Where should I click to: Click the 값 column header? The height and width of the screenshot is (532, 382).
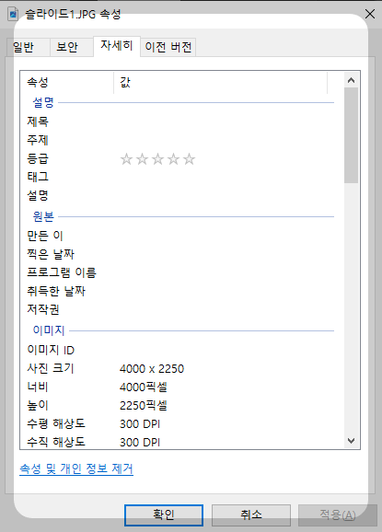click(221, 82)
